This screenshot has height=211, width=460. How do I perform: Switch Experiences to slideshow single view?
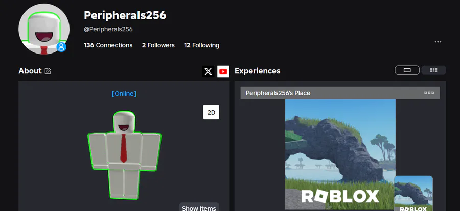click(407, 70)
